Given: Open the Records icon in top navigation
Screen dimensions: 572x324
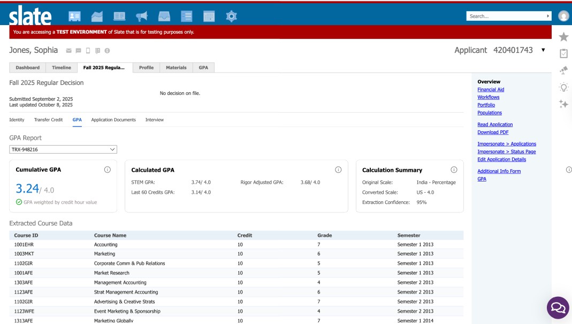Looking at the screenshot, I should click(x=75, y=16).
